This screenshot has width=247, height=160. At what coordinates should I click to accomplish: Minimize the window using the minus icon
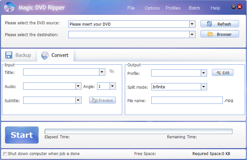pyautogui.click(x=233, y=7)
